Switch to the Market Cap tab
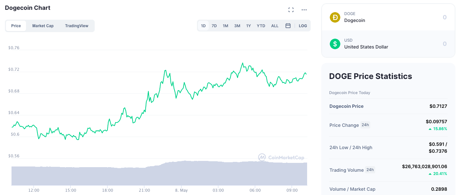Image resolution: width=460 pixels, height=195 pixels. pyautogui.click(x=43, y=26)
